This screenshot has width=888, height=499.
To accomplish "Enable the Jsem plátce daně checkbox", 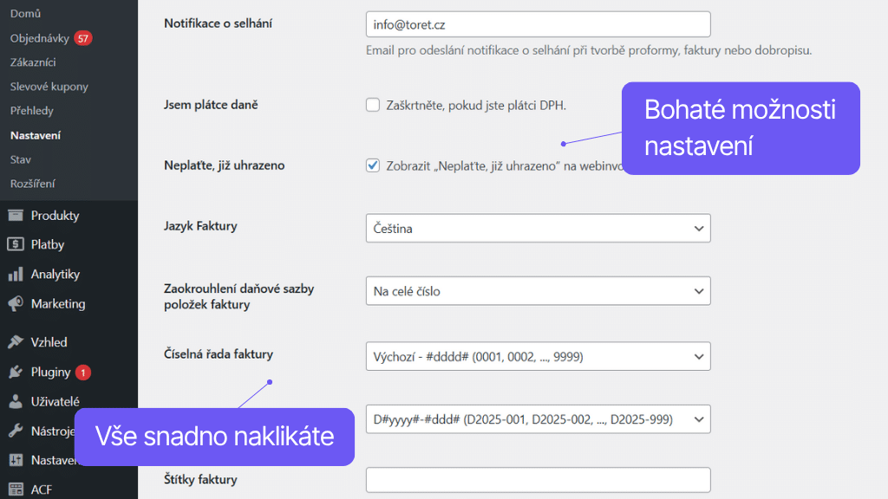I will (373, 106).
